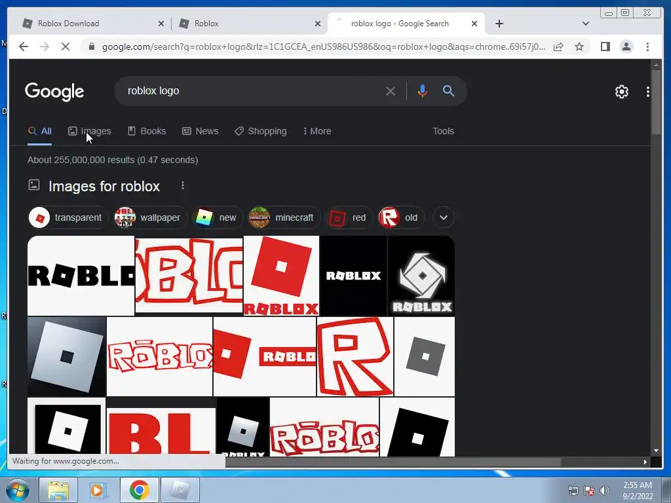671x503 pixels.
Task: Go back to the previous page
Action: (24, 47)
